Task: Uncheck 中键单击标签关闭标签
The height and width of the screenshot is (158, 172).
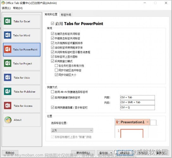Action: click(x=52, y=38)
